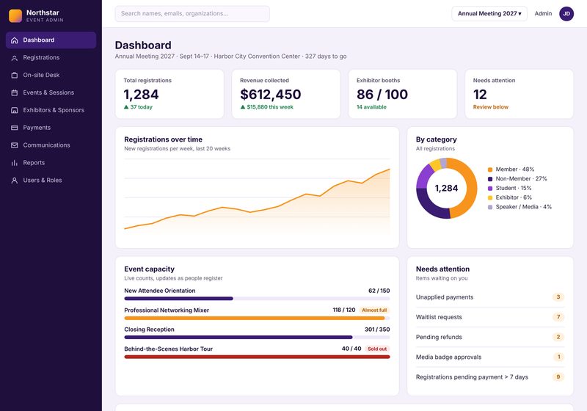Image resolution: width=587 pixels, height=411 pixels.
Task: Click the 301 / 350 capacity count
Action: pyautogui.click(x=377, y=330)
